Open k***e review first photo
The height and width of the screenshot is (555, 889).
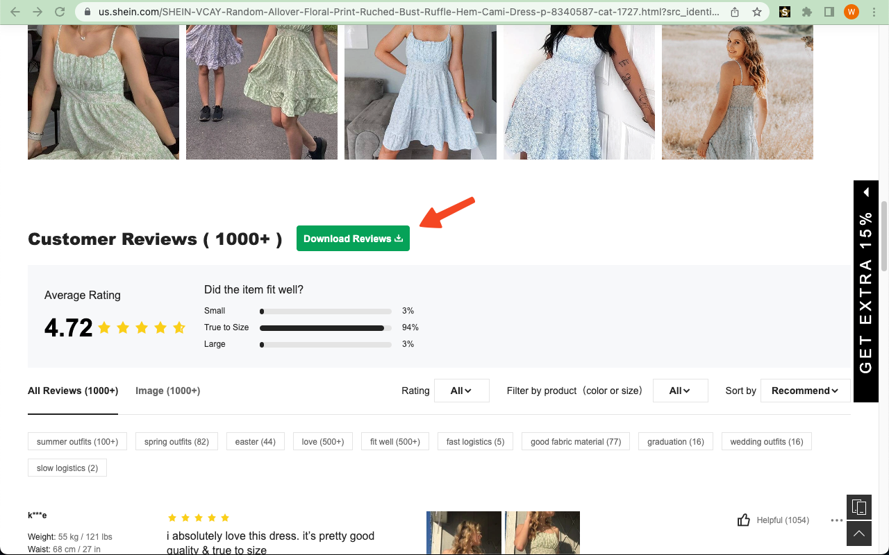[464, 533]
